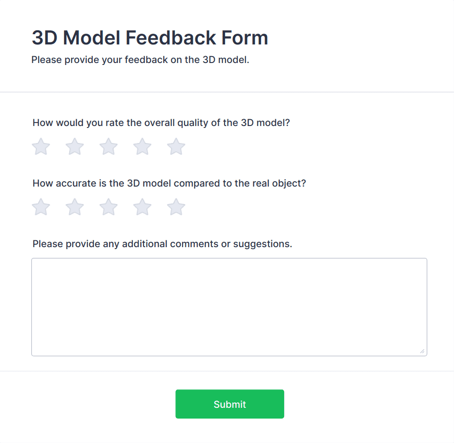
Task: Click the textarea resize grip
Action: 423,350
